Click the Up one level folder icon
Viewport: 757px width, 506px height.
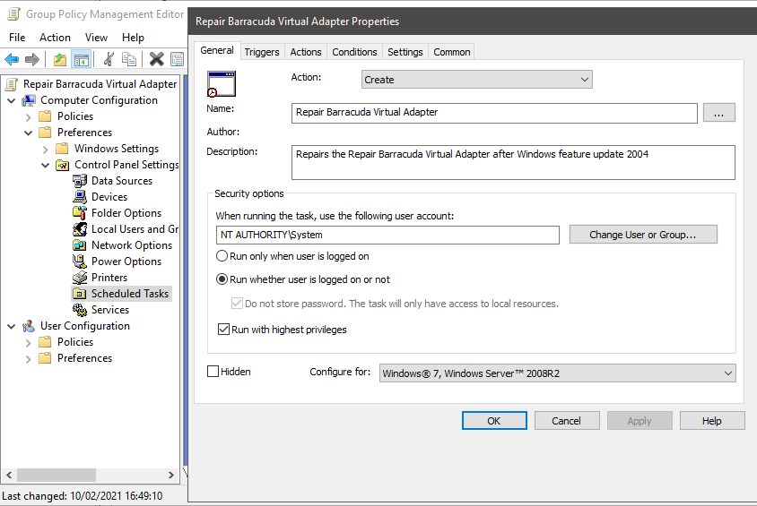click(x=60, y=60)
